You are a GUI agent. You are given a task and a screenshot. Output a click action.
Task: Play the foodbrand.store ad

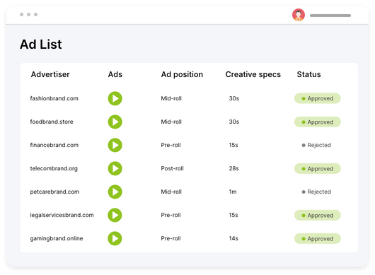click(115, 122)
